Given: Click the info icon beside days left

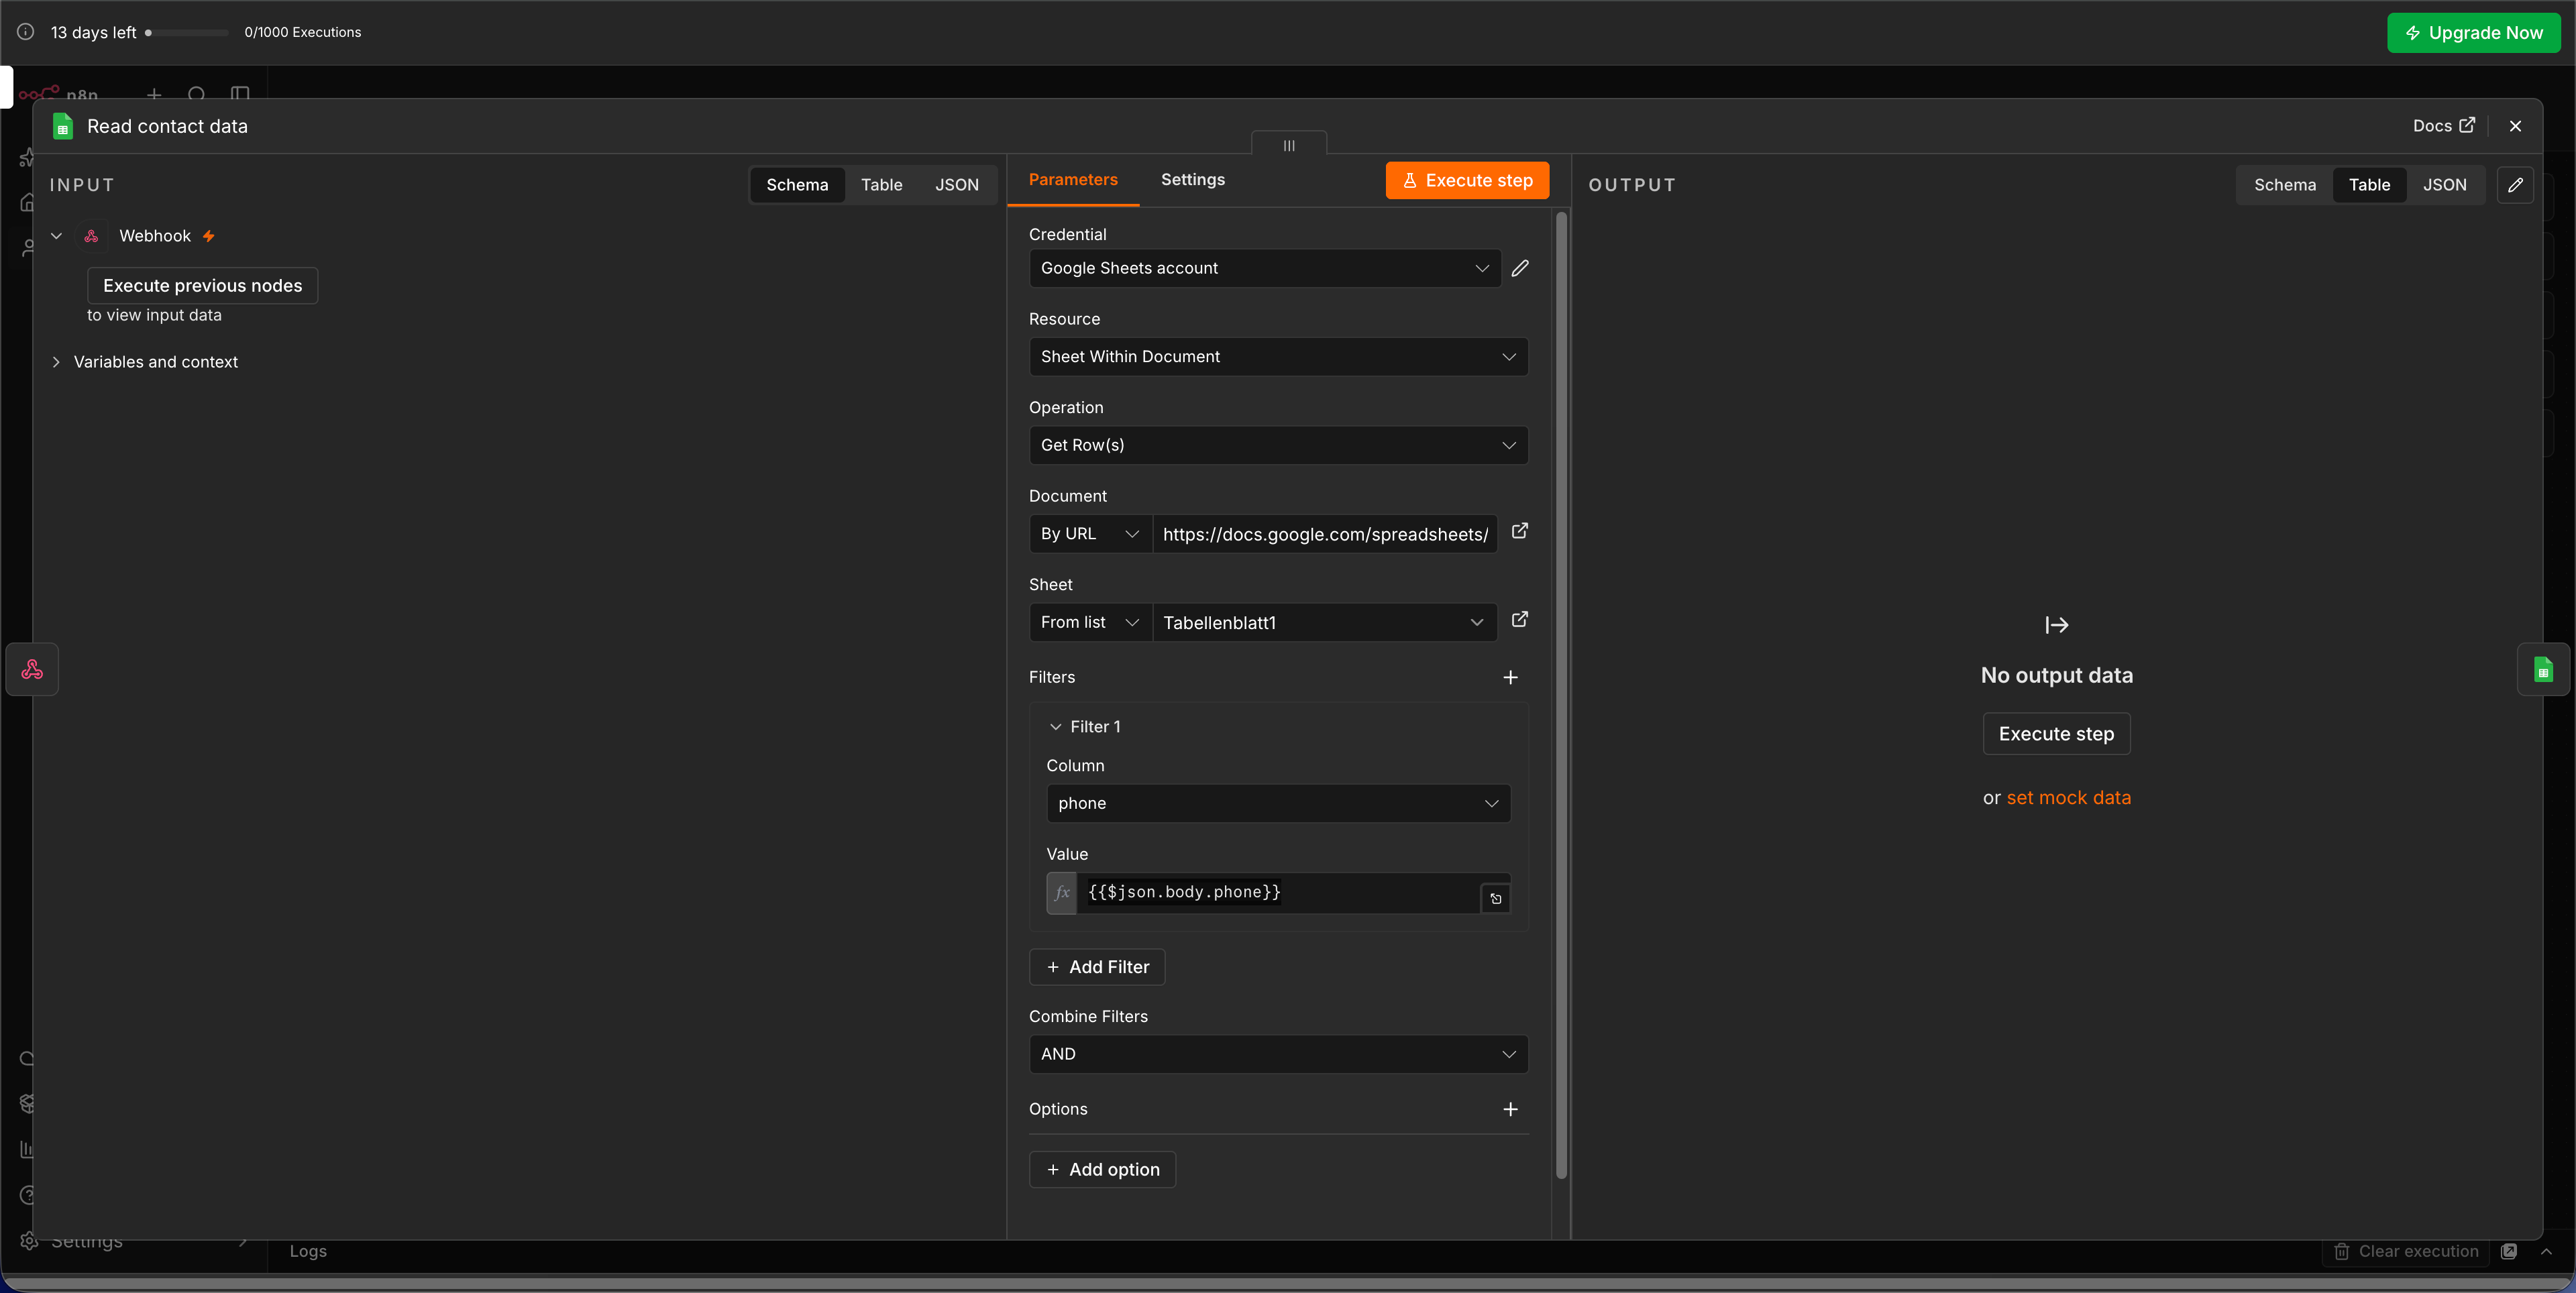Looking at the screenshot, I should [25, 32].
